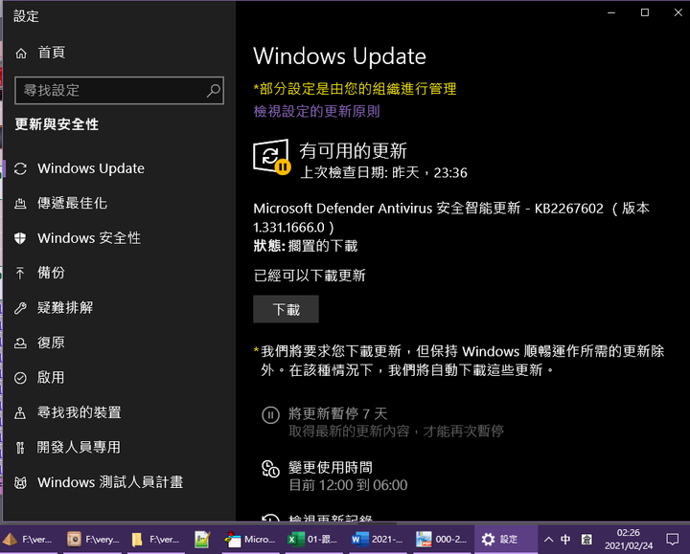690x554 pixels.
Task: Click the 狀態: 擱置的下載 text
Action: (x=306, y=246)
